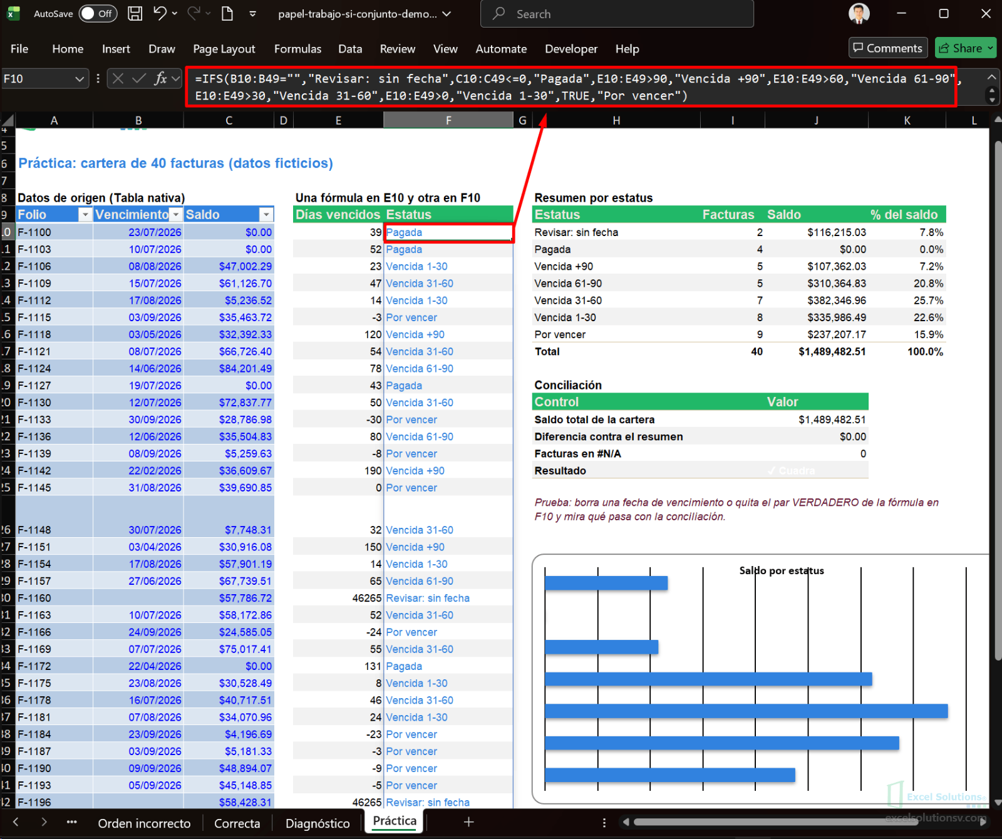Open the Draw ribbon tab

[x=162, y=49]
